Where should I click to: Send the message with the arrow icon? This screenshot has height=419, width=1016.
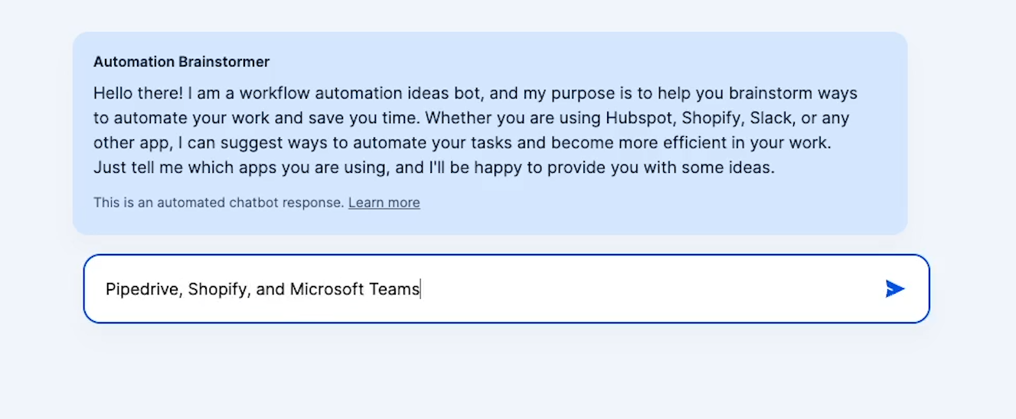point(895,289)
